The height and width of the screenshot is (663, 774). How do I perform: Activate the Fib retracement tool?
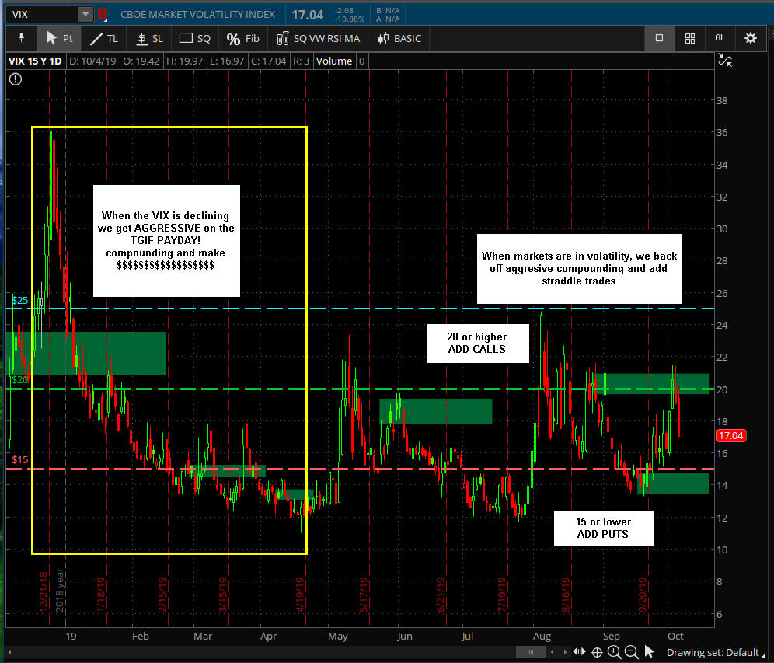coord(242,38)
